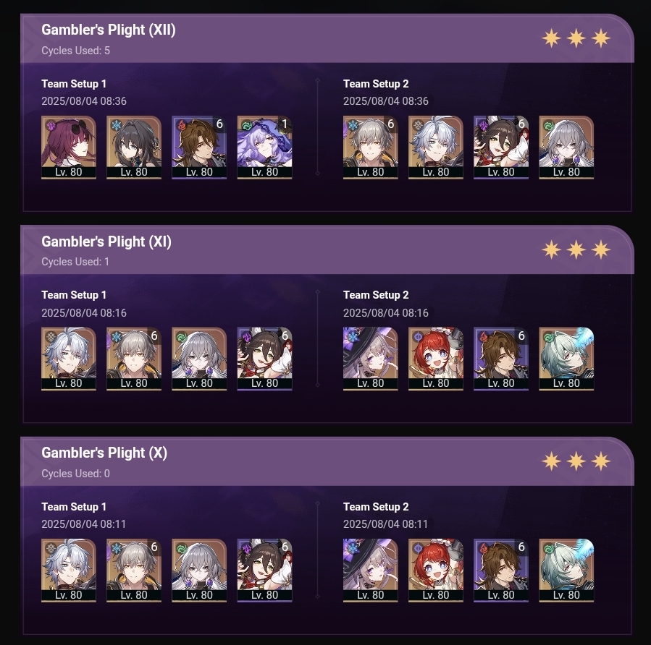Click the Team Setup 1 label under Gambler's Plight (XI)

point(74,295)
